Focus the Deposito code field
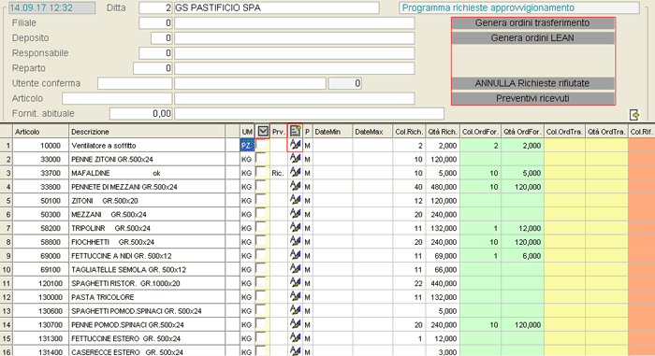The image size is (655, 356). click(x=161, y=38)
